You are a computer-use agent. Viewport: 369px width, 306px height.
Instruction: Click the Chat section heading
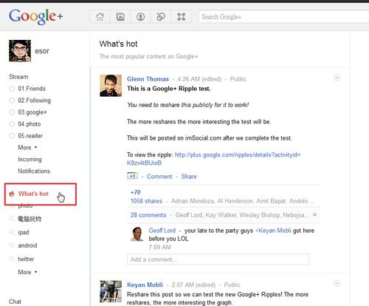15,302
